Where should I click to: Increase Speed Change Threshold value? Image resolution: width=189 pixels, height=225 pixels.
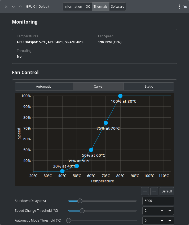tap(170, 211)
